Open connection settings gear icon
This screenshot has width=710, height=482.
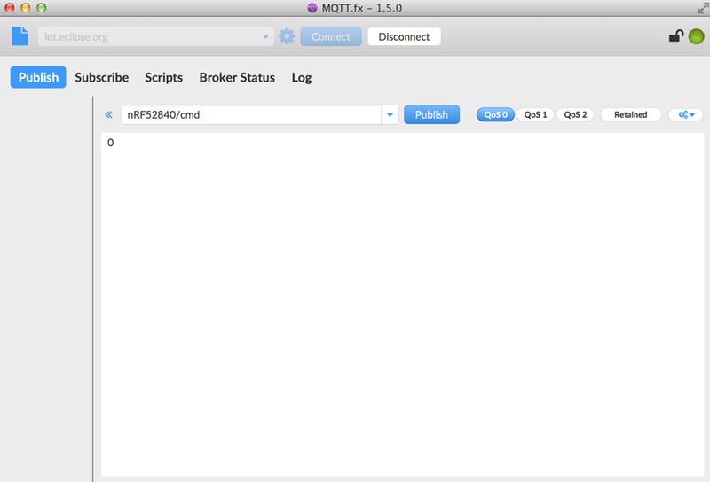287,36
